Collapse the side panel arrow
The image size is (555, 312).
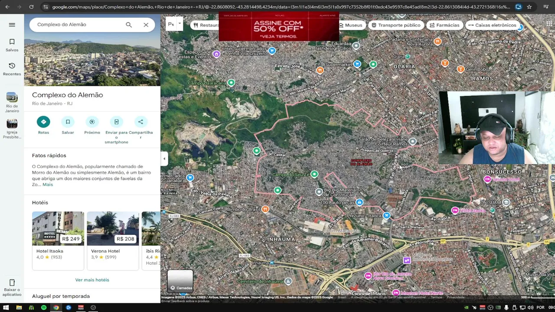pyautogui.click(x=164, y=159)
